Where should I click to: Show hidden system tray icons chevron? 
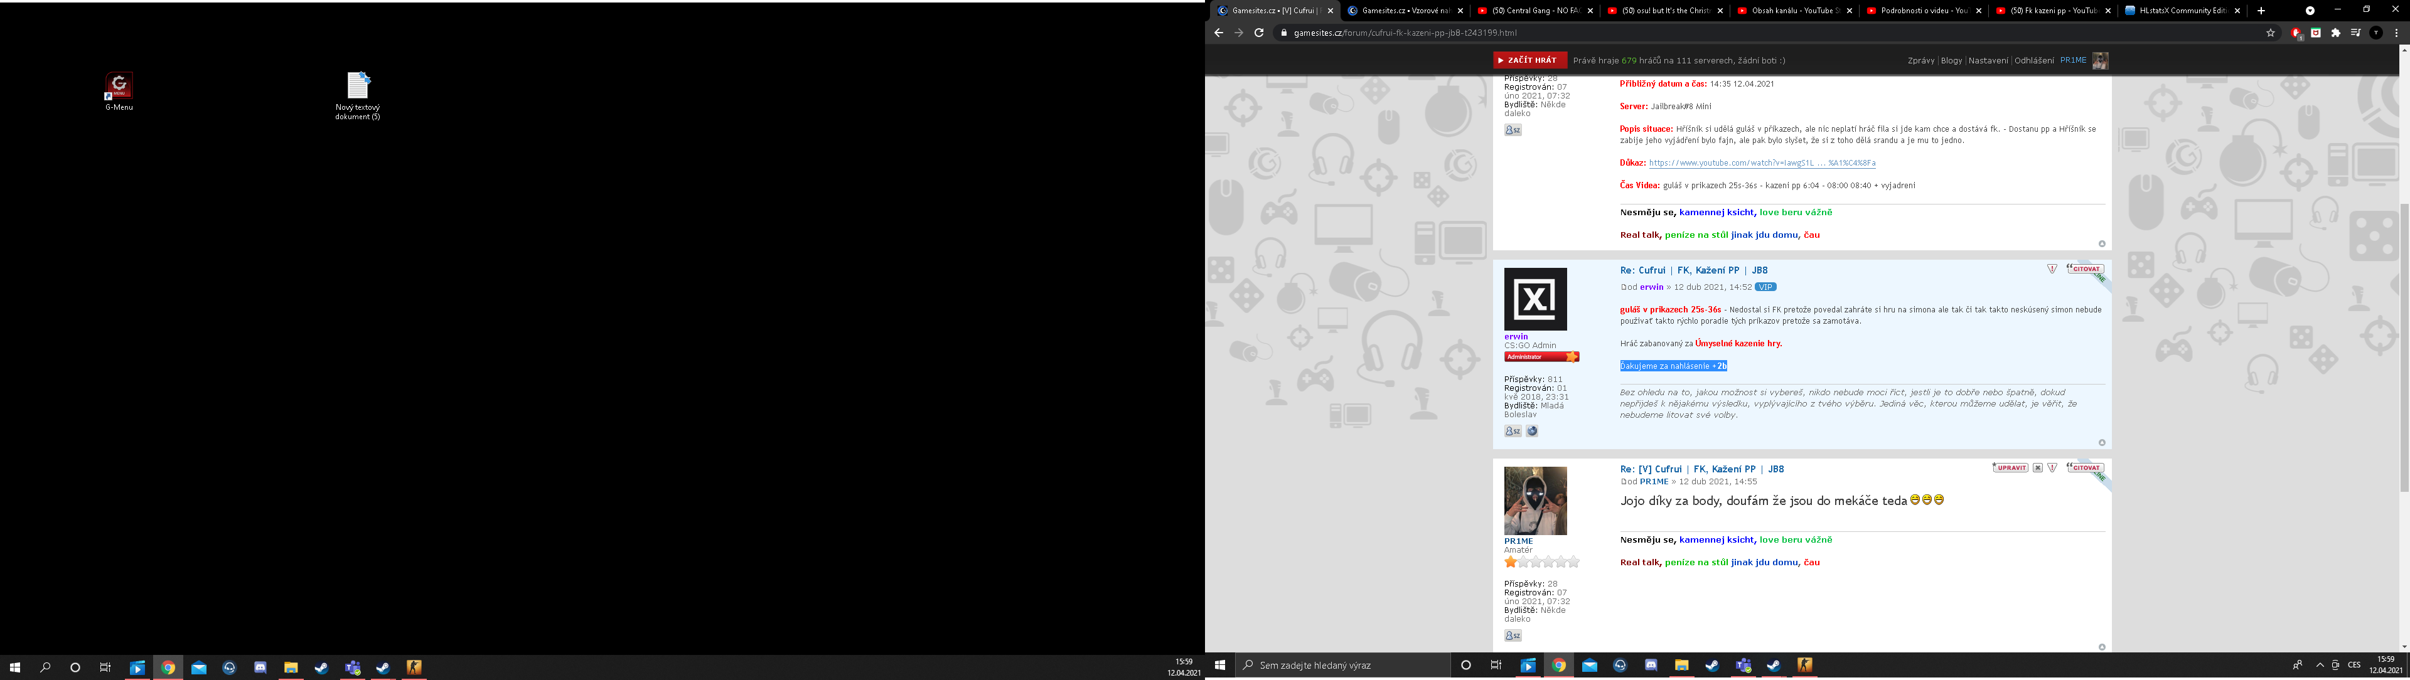click(x=2320, y=665)
